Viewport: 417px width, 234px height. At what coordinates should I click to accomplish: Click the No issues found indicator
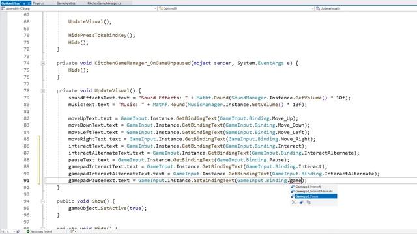(41, 231)
